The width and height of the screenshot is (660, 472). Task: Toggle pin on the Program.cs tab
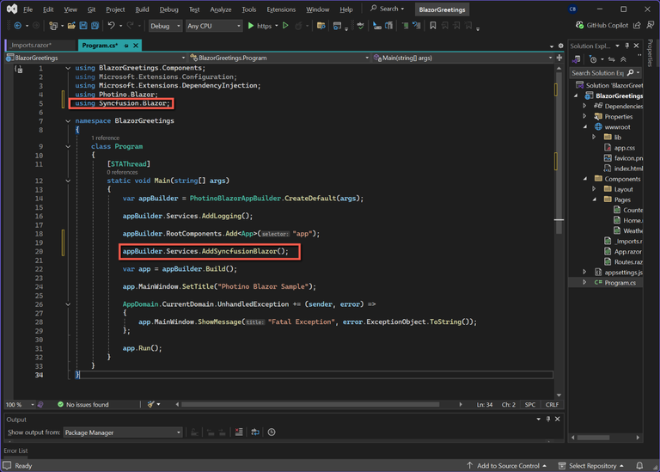pyautogui.click(x=126, y=45)
